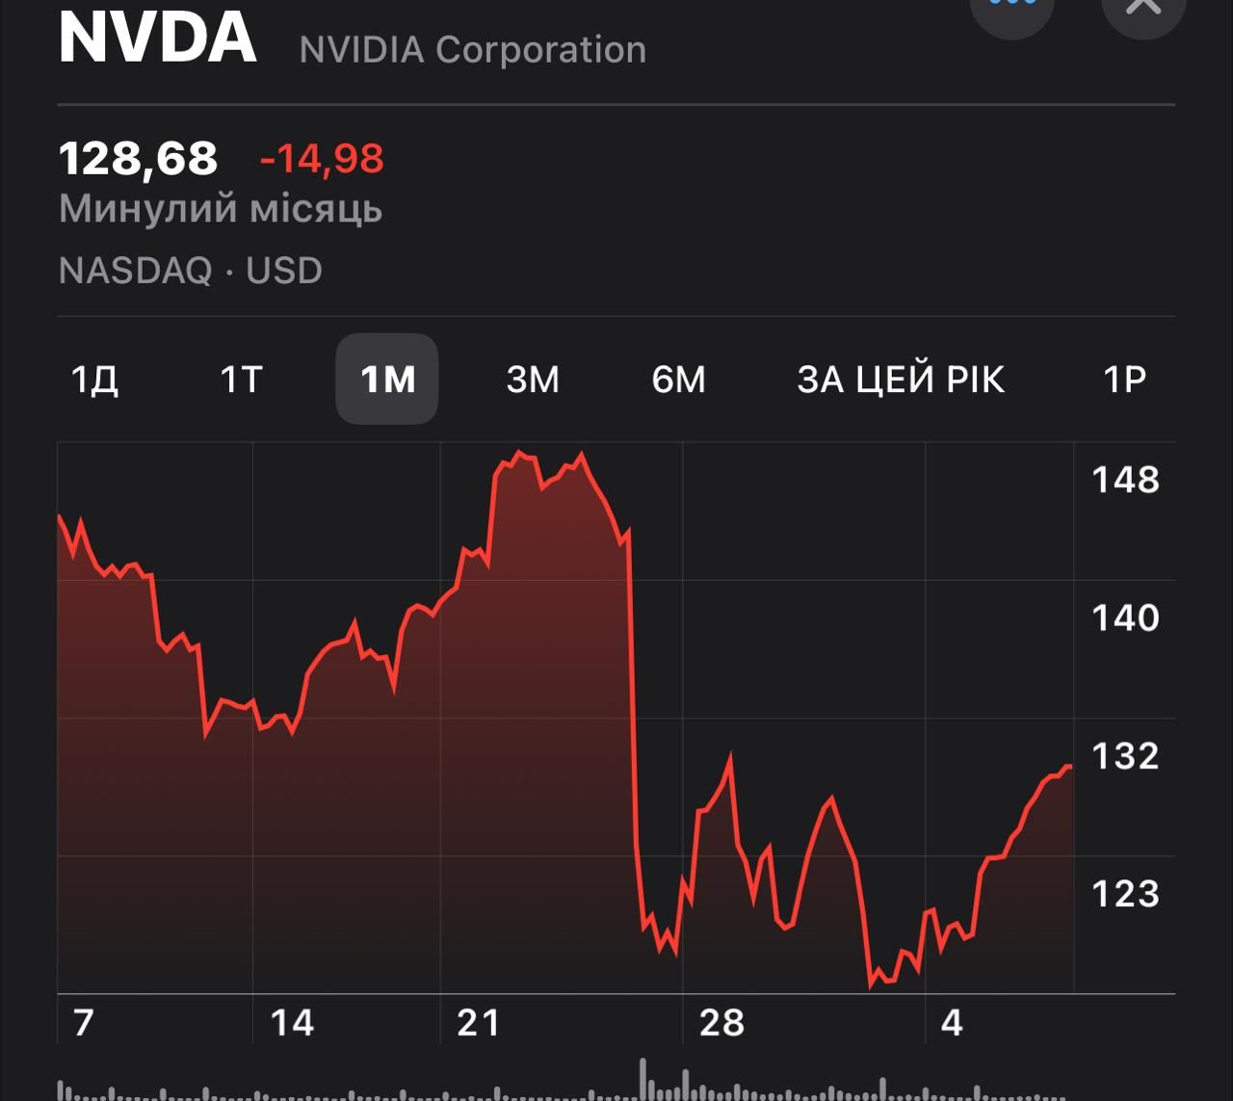
Task: Tap the date label 14 on axis
Action: 292,1022
